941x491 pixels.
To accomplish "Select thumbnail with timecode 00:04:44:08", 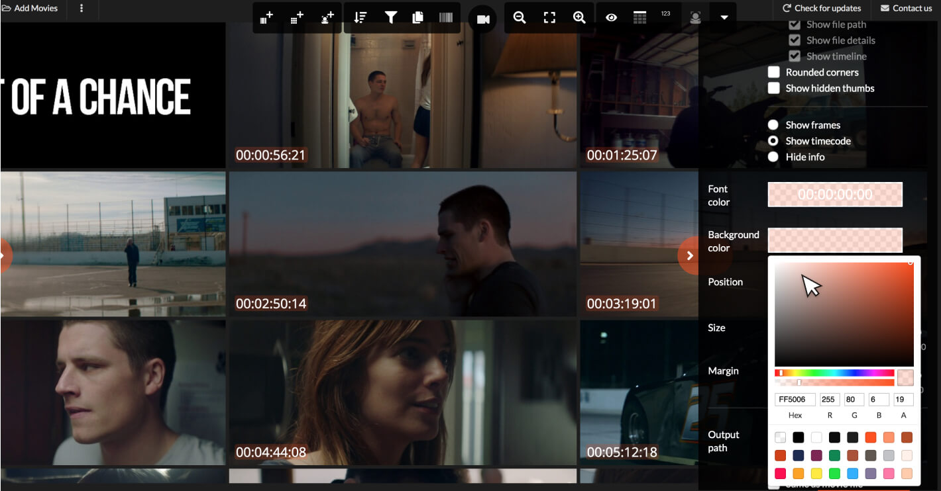I will point(403,393).
